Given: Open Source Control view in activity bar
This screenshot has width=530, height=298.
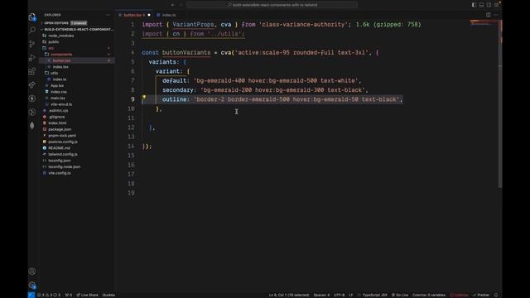Looking at the screenshot, I should click(x=32, y=44).
